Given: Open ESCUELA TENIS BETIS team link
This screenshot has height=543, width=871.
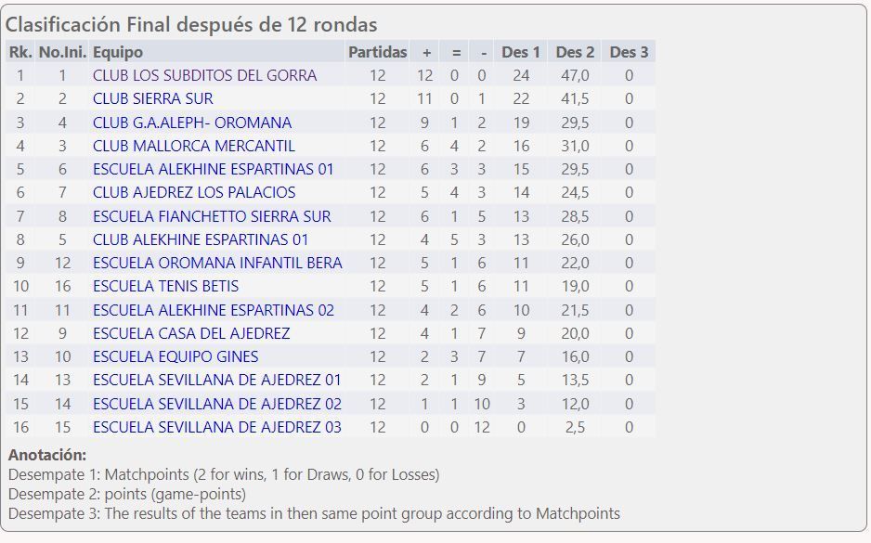Looking at the screenshot, I should 165,286.
